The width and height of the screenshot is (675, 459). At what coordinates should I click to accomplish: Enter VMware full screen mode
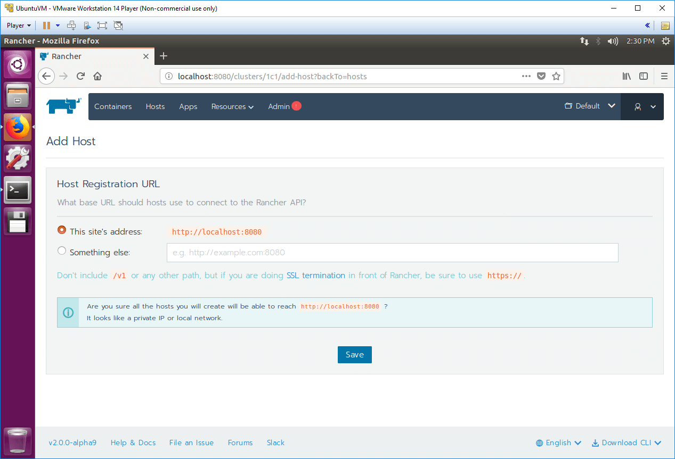coord(102,25)
